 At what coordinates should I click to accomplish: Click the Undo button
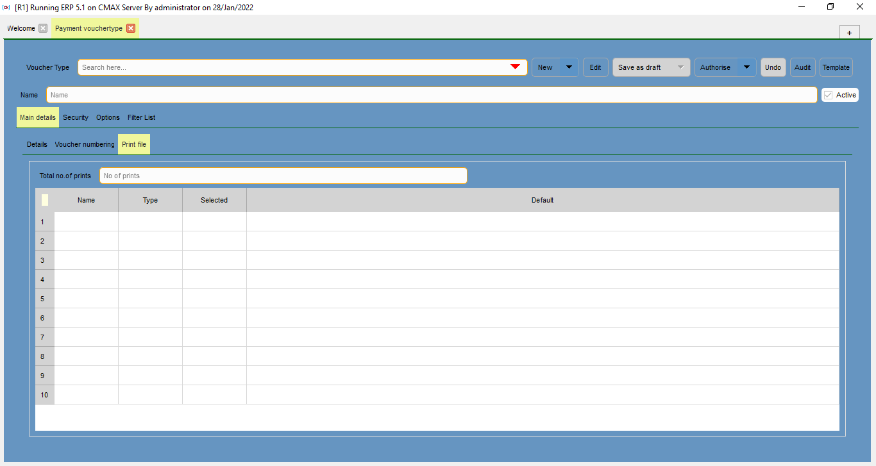point(773,67)
